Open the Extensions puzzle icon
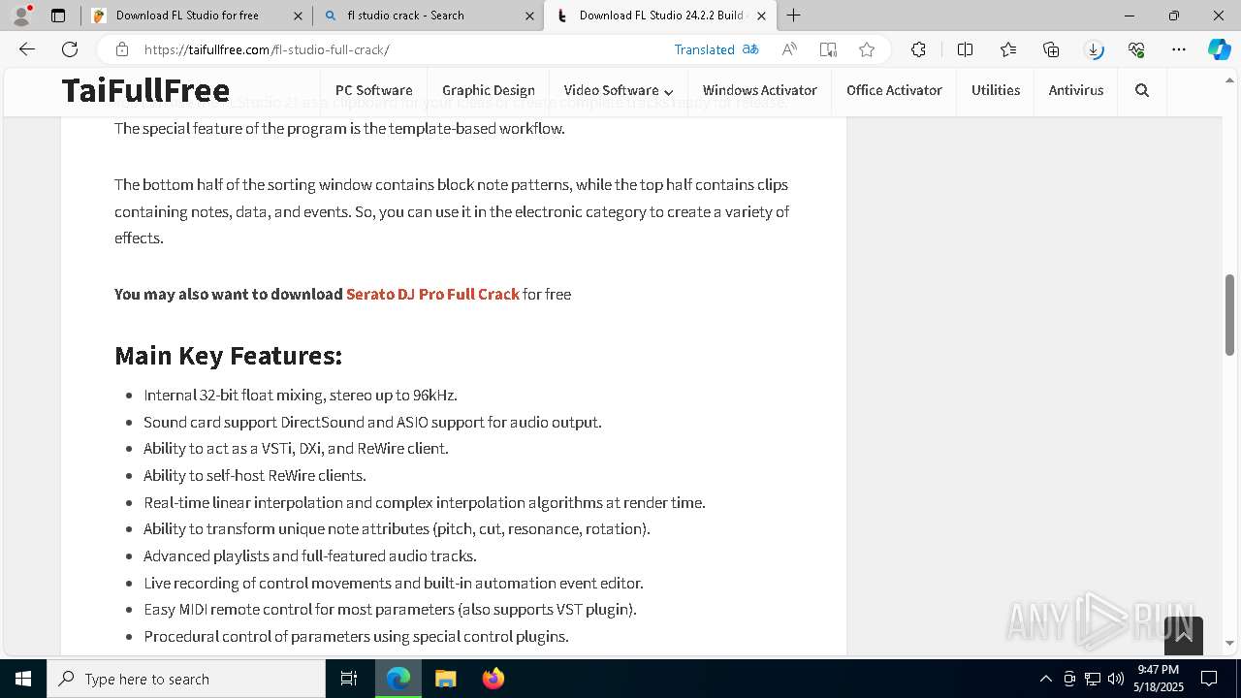The image size is (1241, 698). click(918, 49)
